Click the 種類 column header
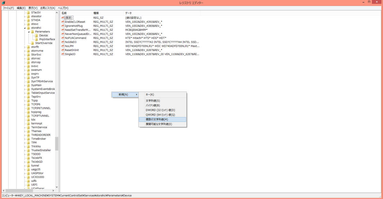 108,13
